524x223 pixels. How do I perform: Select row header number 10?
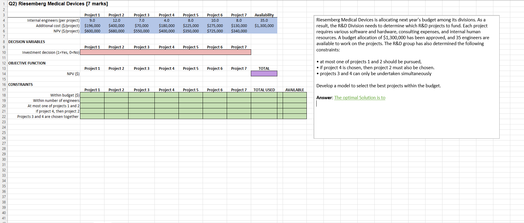click(4, 53)
